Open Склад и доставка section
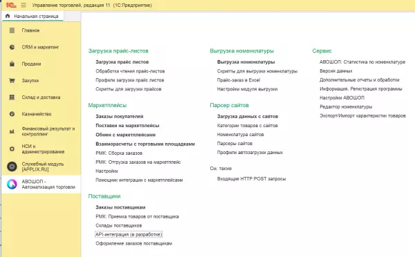This screenshot has height=257, width=415. 41,97
